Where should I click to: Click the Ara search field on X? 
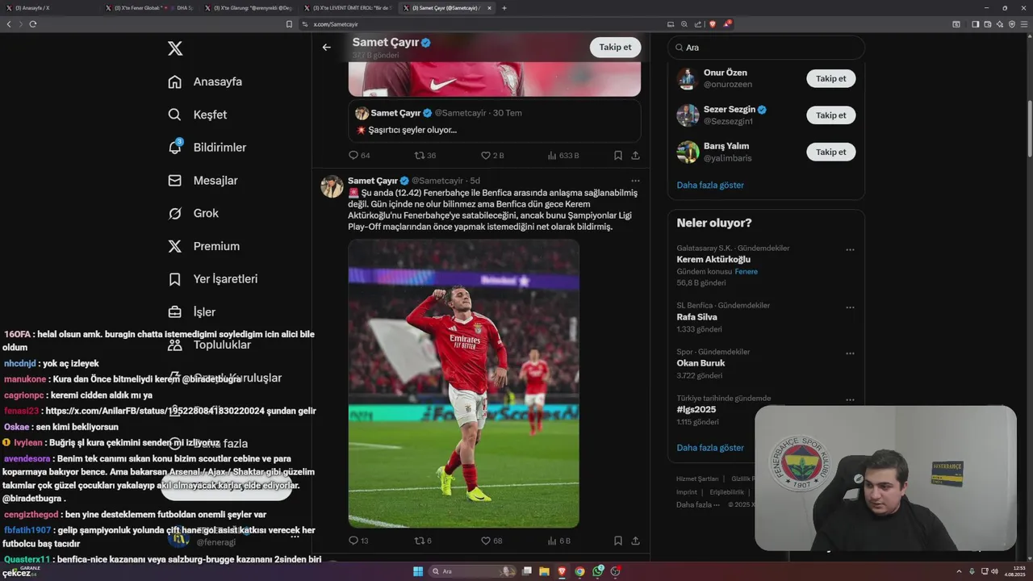coord(766,48)
